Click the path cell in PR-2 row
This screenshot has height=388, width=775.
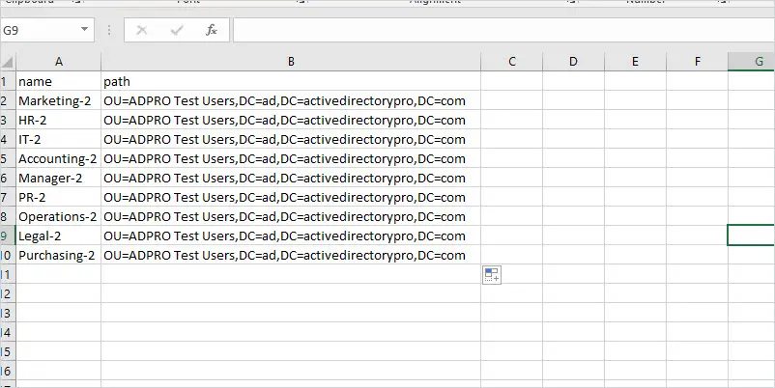pyautogui.click(x=291, y=197)
